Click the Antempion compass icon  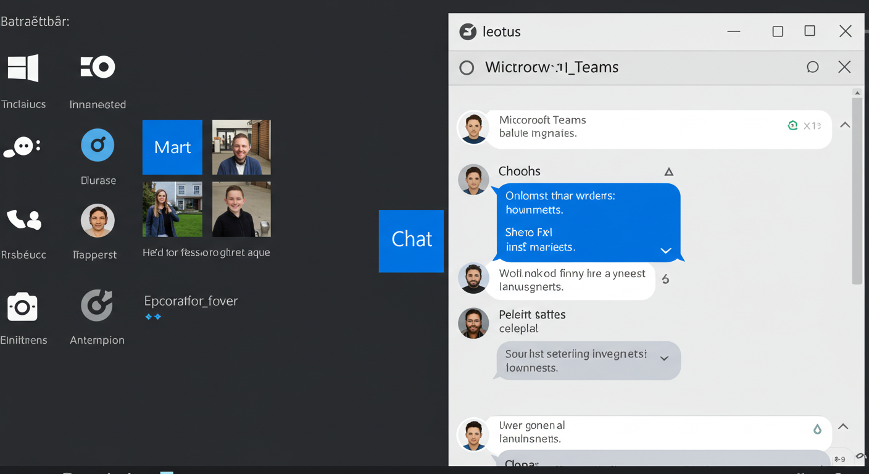(x=98, y=306)
